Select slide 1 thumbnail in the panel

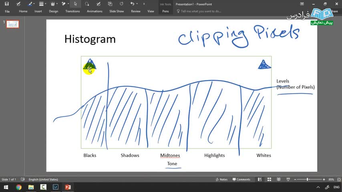[x=12, y=24]
